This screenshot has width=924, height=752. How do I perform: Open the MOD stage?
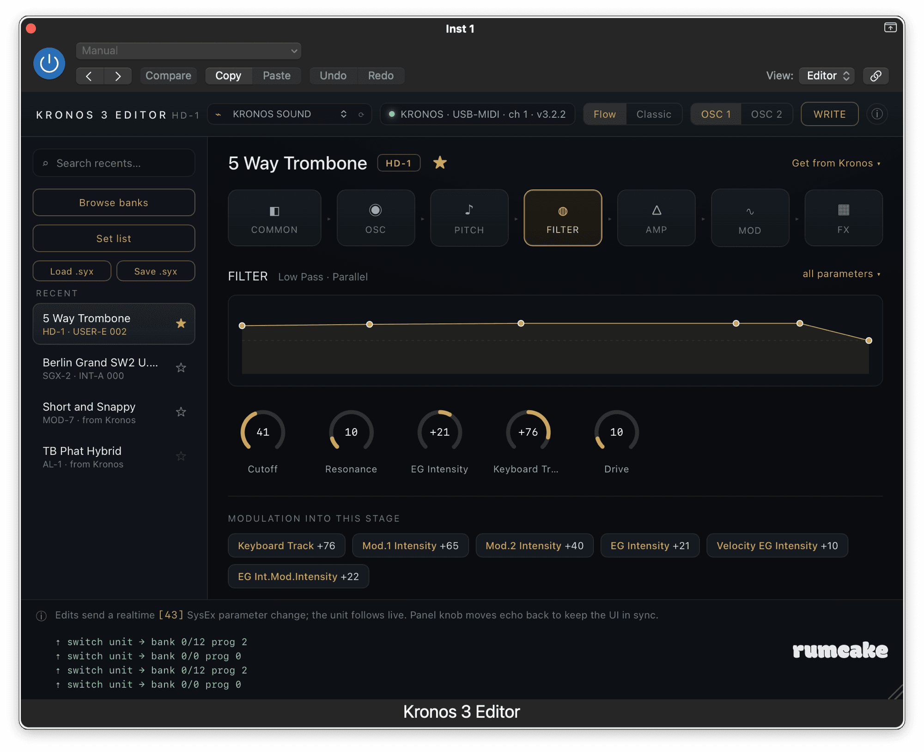coord(750,218)
